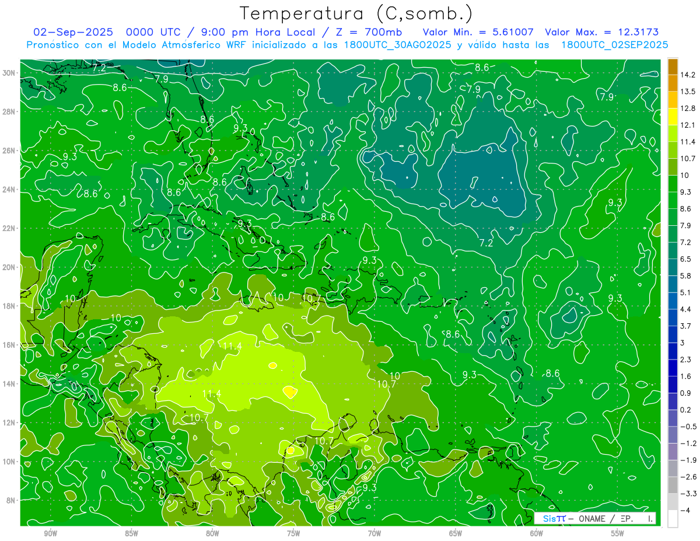Image resolution: width=700 pixels, height=541 pixels.
Task: Pick the dark orange swatch above 14.2
Action: click(673, 67)
